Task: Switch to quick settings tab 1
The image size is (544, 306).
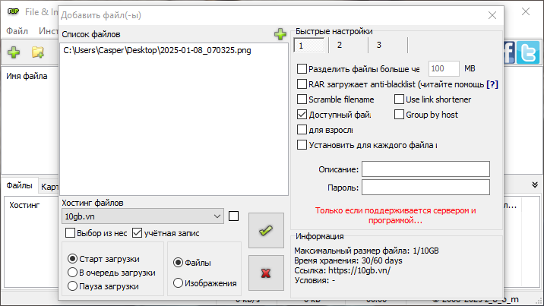Action: pyautogui.click(x=309, y=45)
